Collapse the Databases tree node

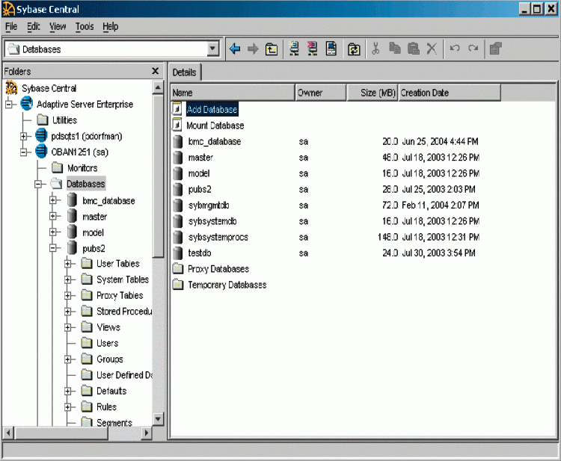click(38, 185)
